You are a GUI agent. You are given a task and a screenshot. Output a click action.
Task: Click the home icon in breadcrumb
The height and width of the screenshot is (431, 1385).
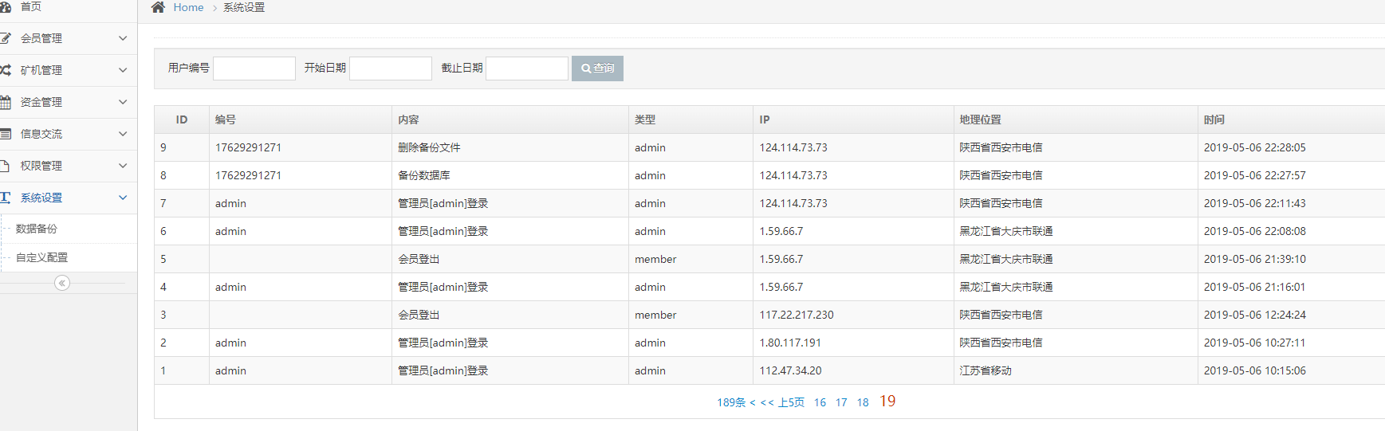(x=158, y=7)
